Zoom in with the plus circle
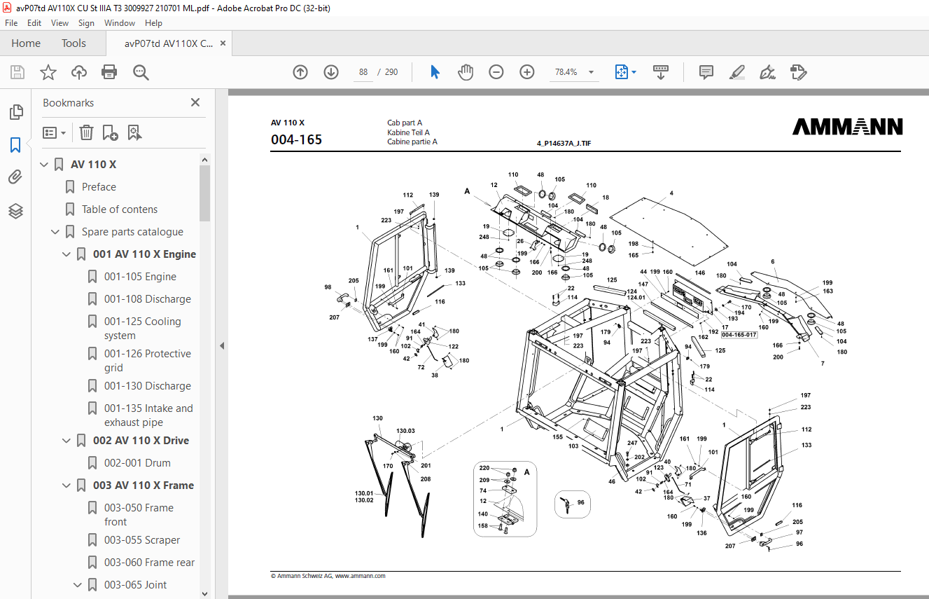 (x=527, y=72)
